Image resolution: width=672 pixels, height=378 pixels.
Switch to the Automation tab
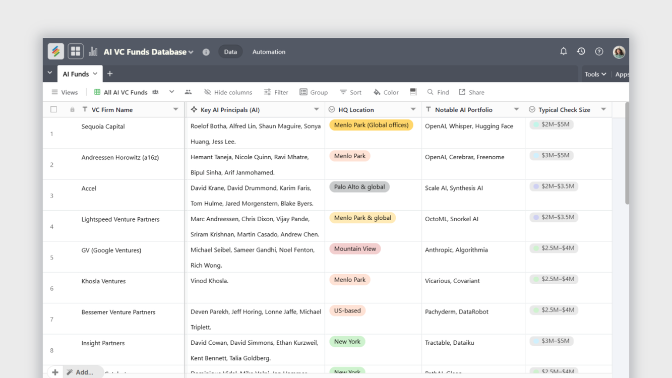coord(269,51)
